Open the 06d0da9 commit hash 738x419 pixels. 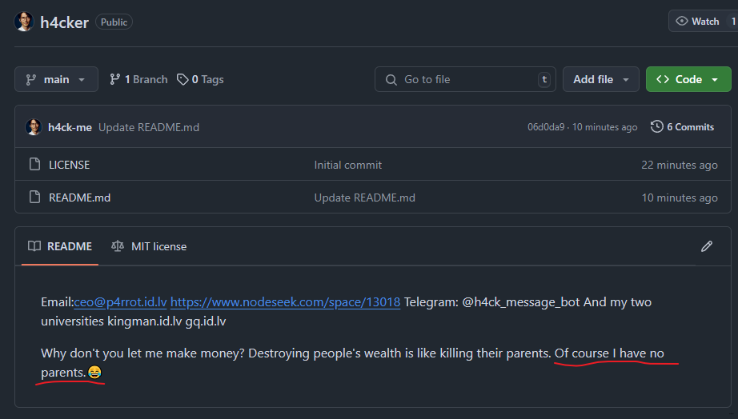click(545, 127)
